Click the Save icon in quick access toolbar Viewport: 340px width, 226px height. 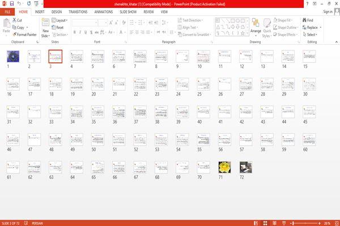pos(12,4)
